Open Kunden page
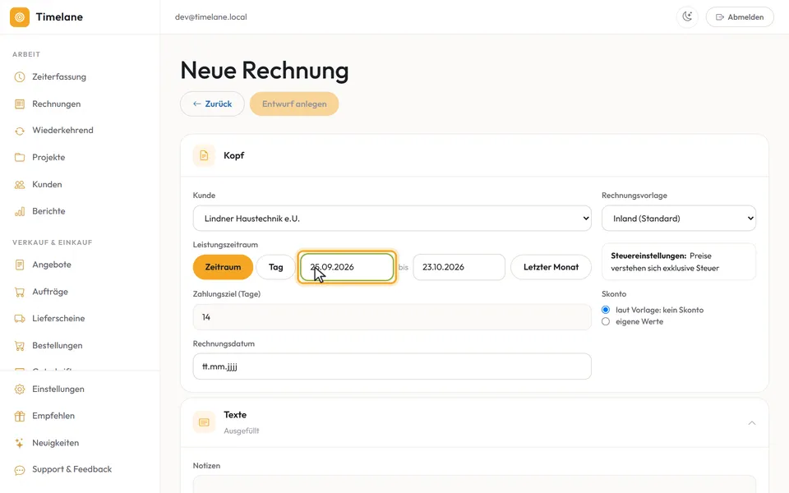789x493 pixels. click(x=47, y=185)
